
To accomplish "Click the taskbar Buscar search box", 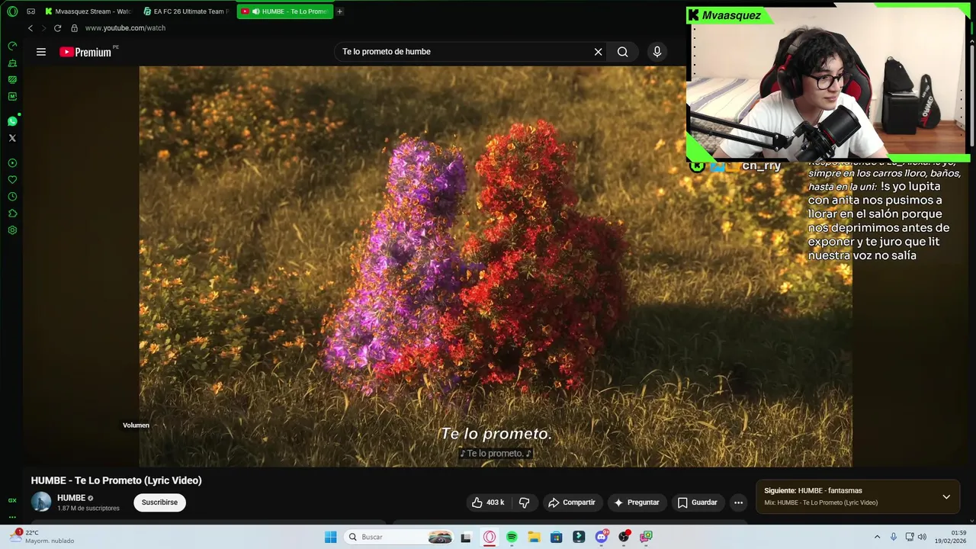I will click(399, 537).
